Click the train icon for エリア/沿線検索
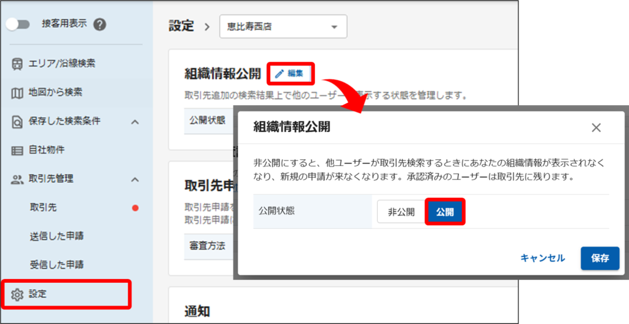Image resolution: width=629 pixels, height=324 pixels. point(17,63)
